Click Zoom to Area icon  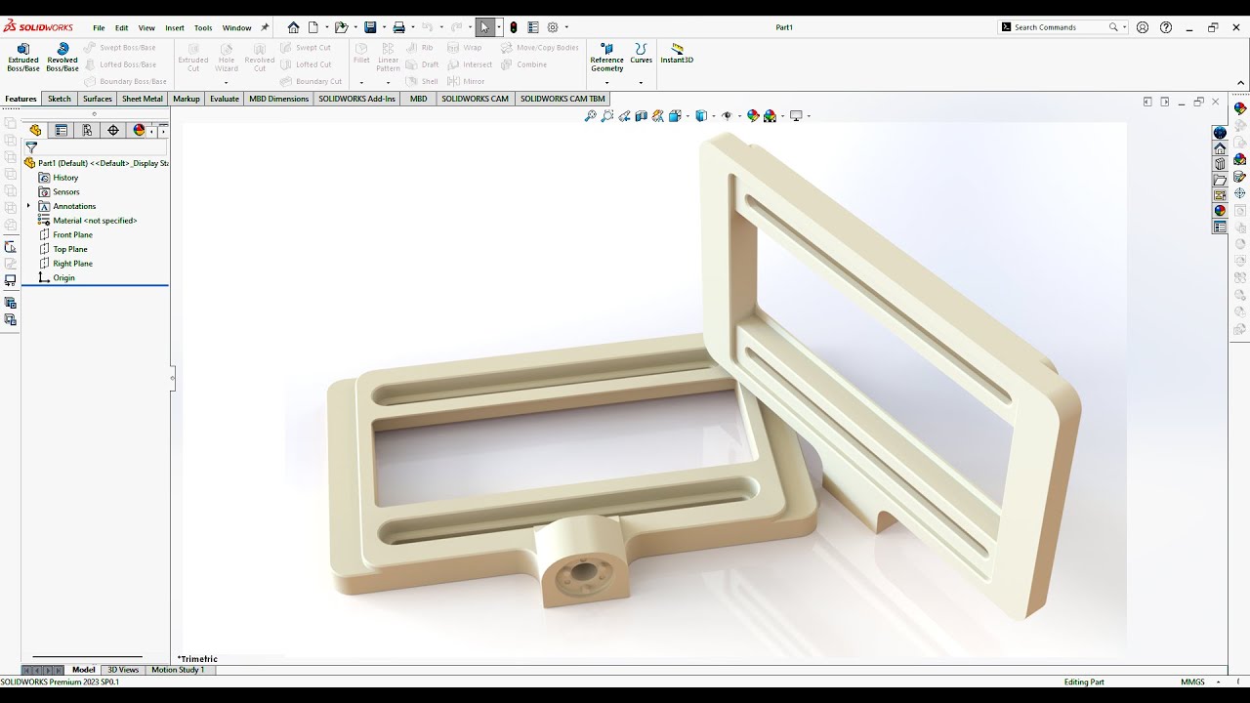pyautogui.click(x=607, y=116)
